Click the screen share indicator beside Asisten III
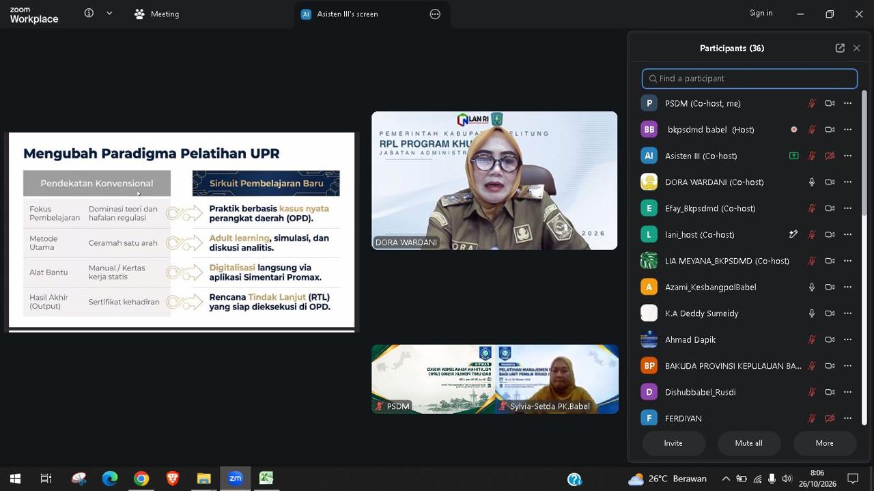The image size is (874, 491). click(793, 156)
